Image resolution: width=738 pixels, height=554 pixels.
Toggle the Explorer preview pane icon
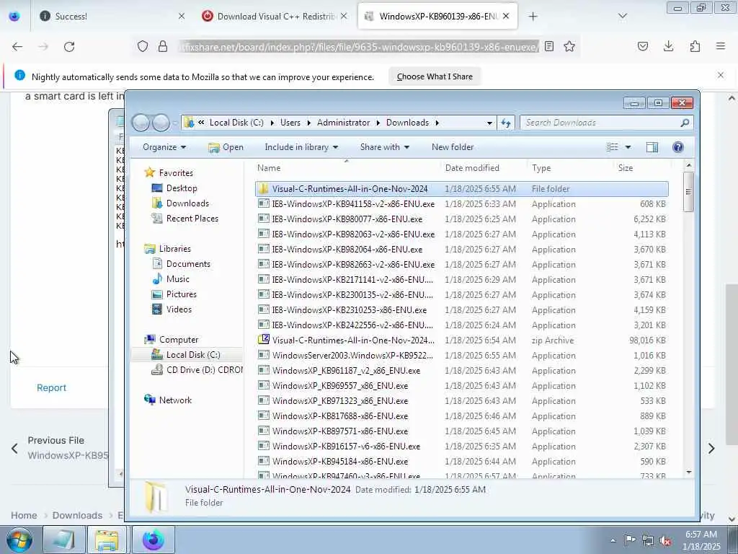[652, 147]
